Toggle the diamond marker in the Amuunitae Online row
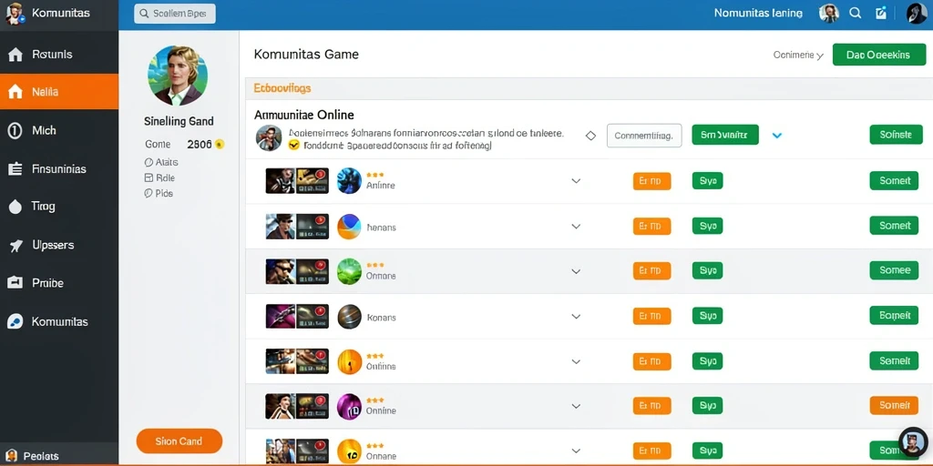This screenshot has height=466, width=933. click(x=590, y=136)
